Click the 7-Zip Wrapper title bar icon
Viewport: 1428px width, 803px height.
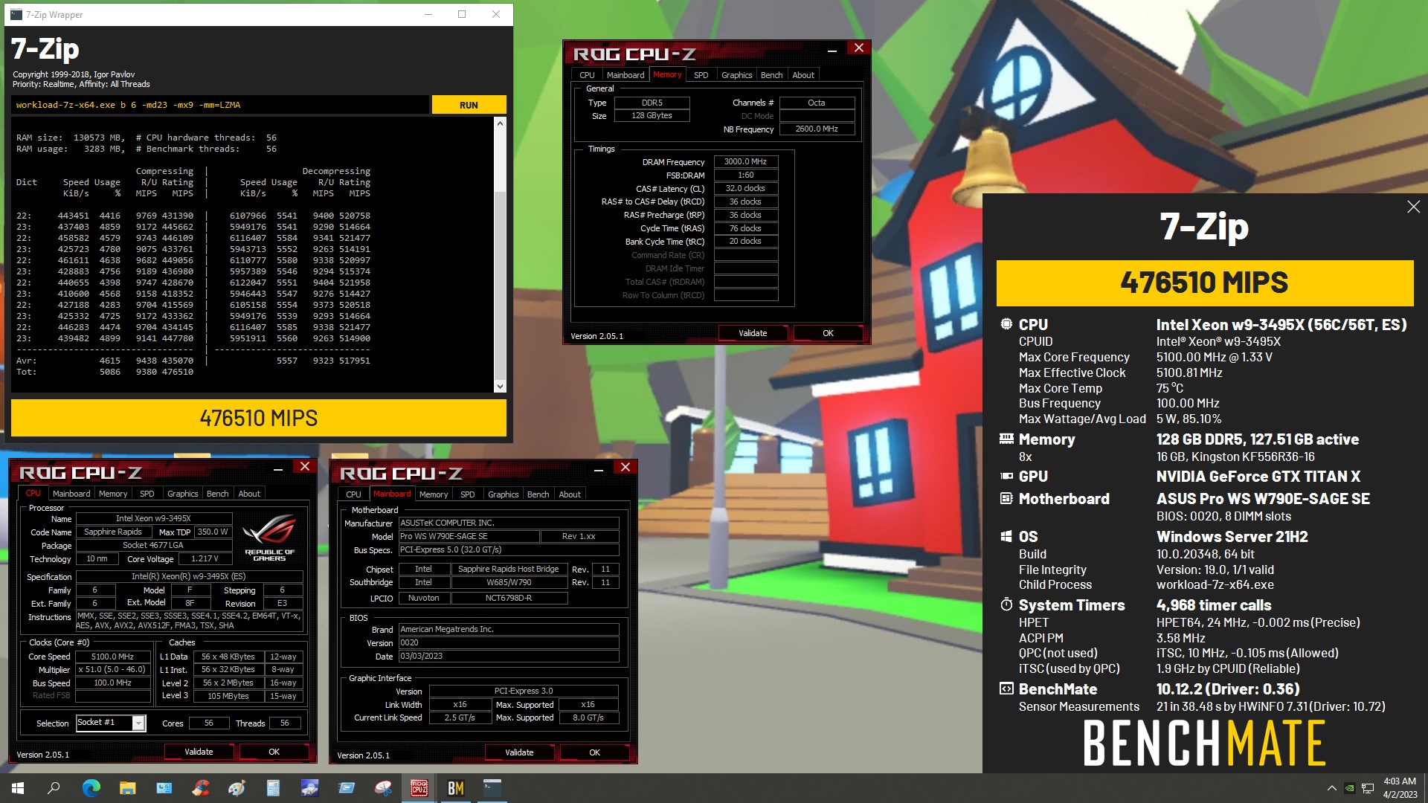pos(16,14)
